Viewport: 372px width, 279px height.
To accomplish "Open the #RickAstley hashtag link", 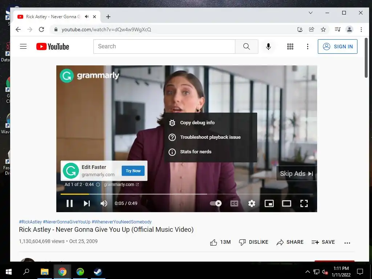I will pos(31,222).
